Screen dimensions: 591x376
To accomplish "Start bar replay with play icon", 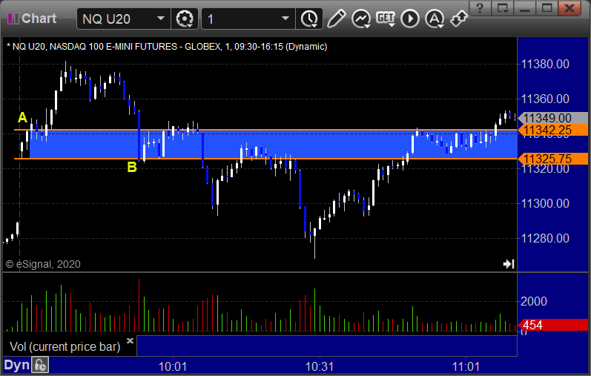I will [410, 19].
